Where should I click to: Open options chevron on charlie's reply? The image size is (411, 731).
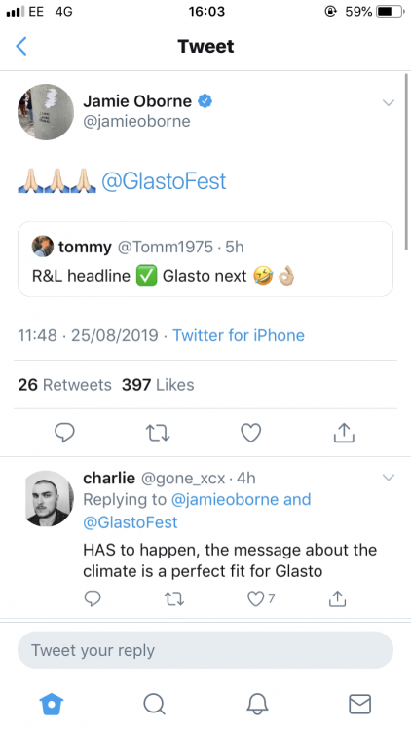[x=389, y=477]
